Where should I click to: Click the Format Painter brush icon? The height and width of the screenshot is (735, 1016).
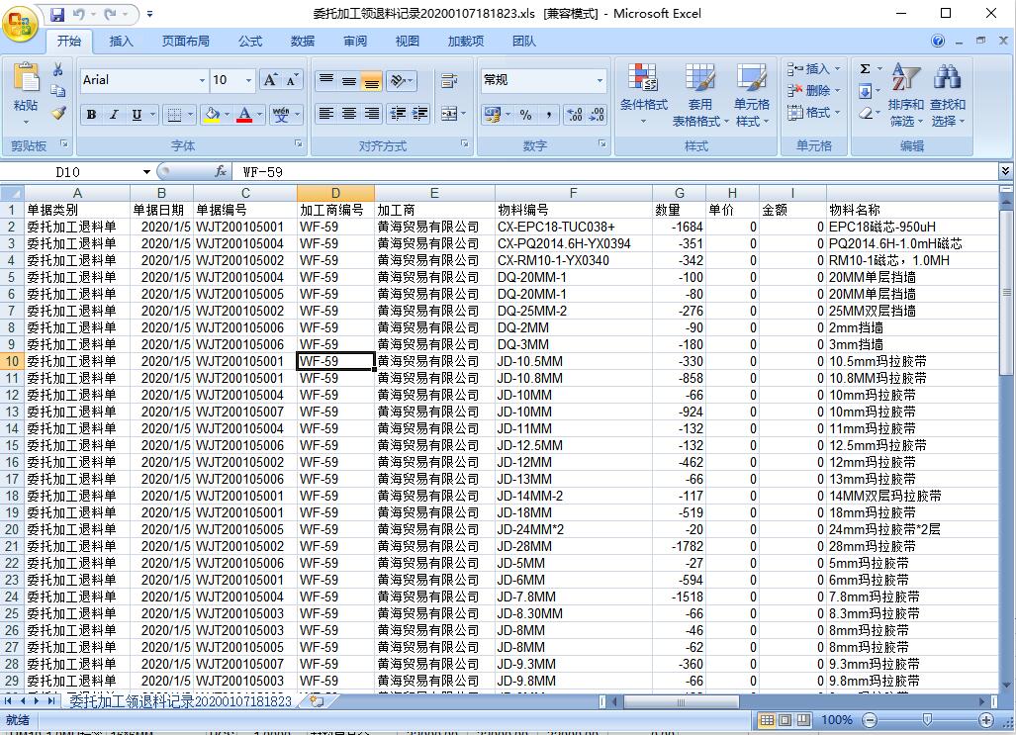coord(58,114)
